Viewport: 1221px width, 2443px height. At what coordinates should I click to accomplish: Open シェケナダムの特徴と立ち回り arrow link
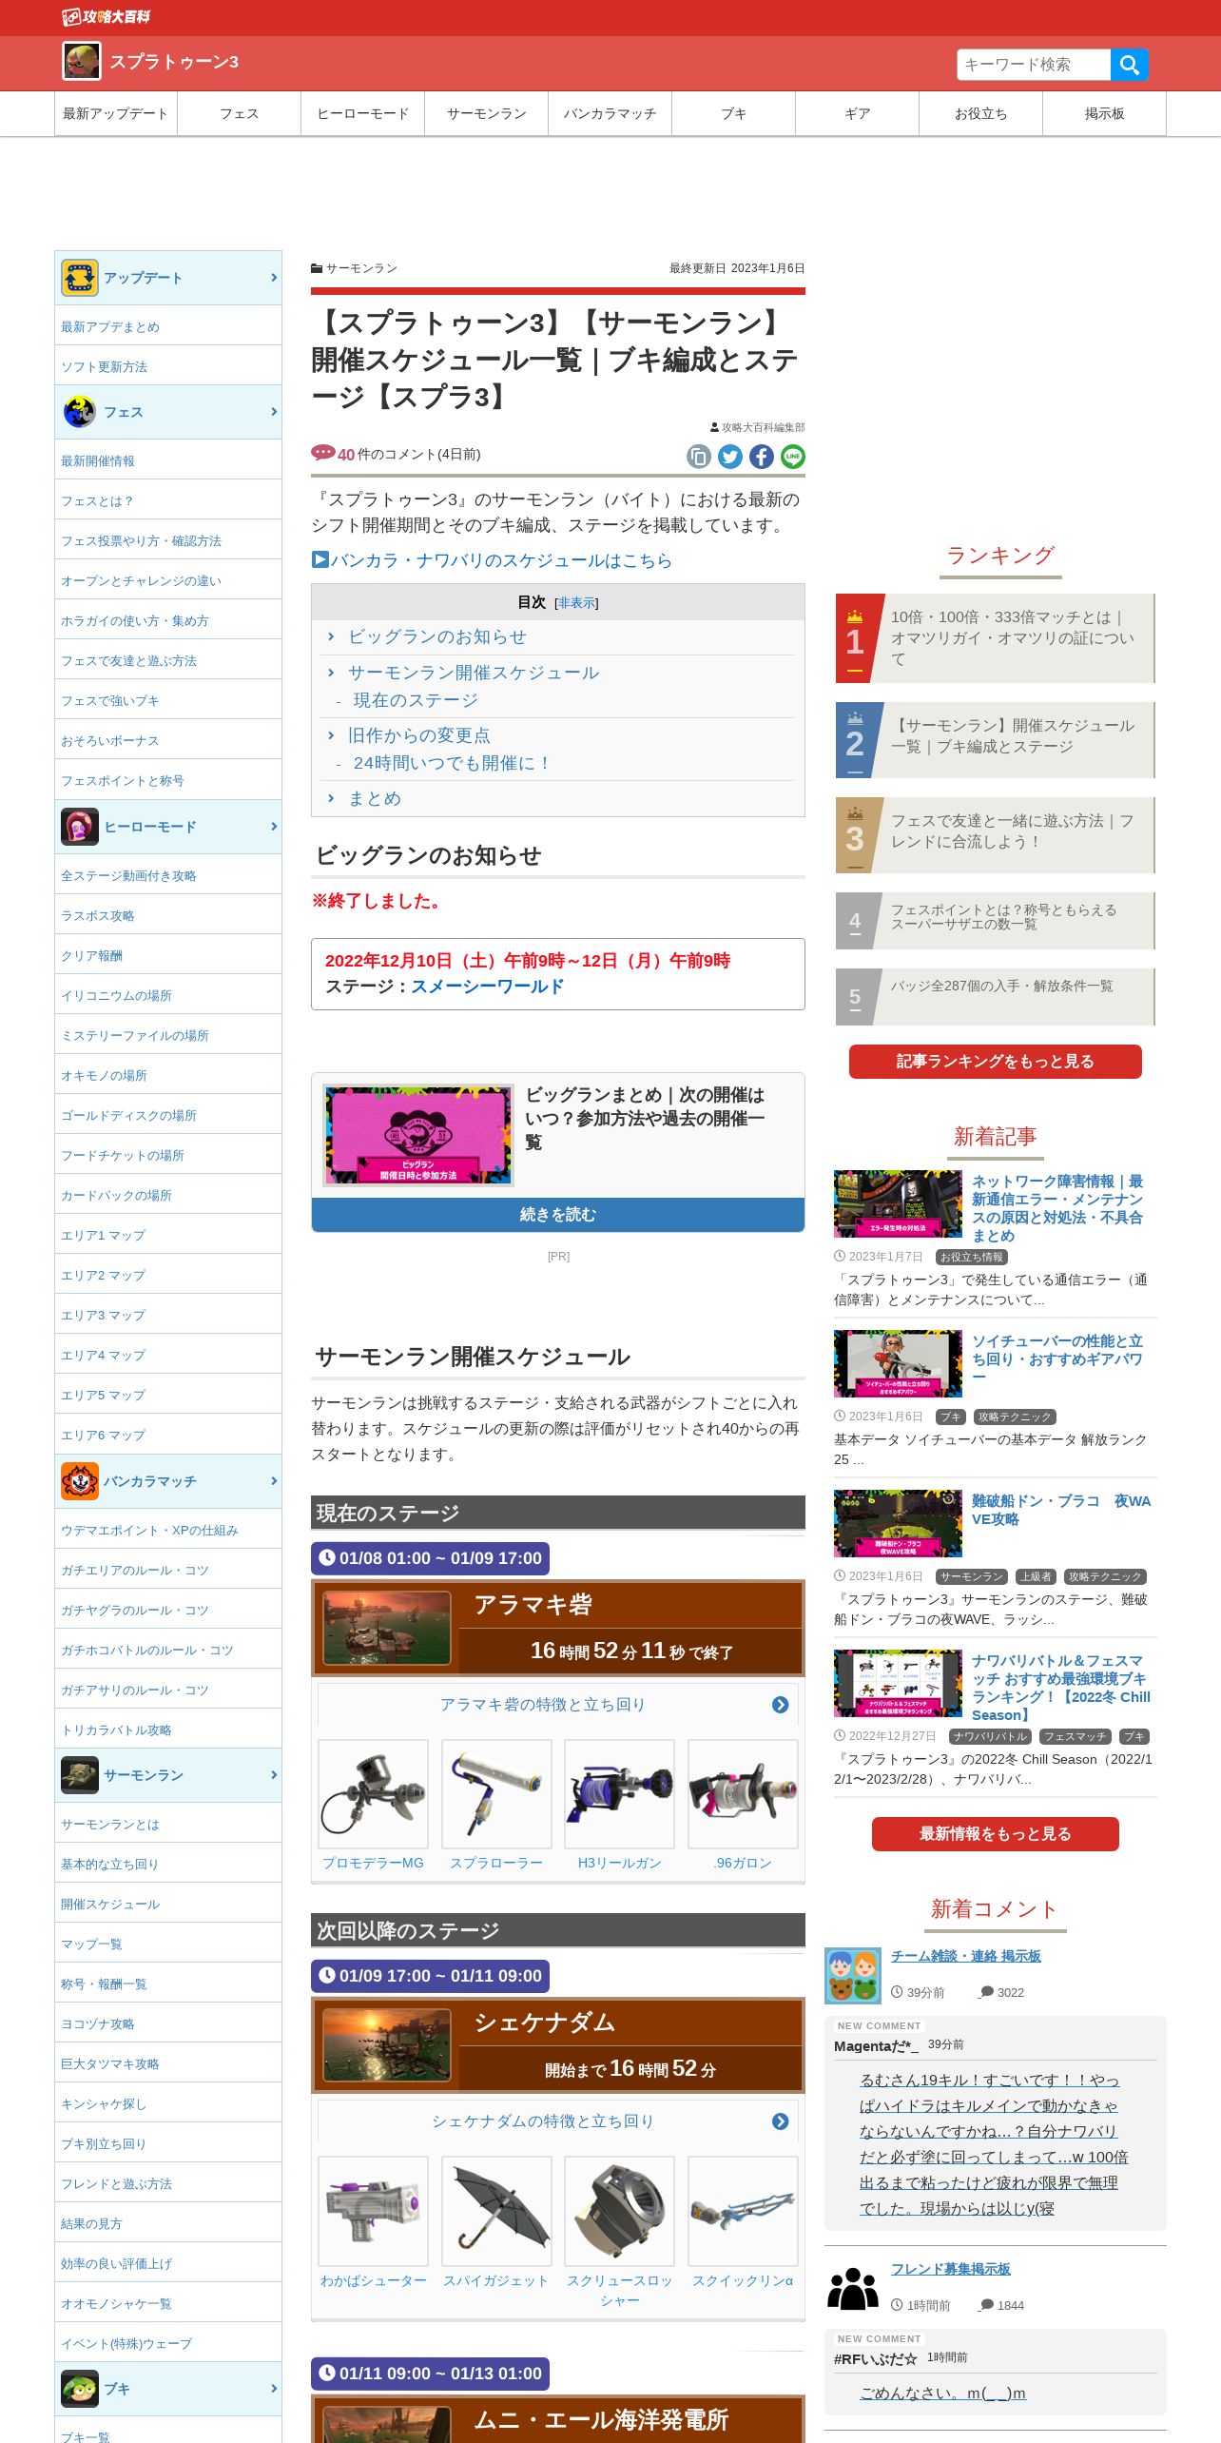pyautogui.click(x=780, y=2121)
